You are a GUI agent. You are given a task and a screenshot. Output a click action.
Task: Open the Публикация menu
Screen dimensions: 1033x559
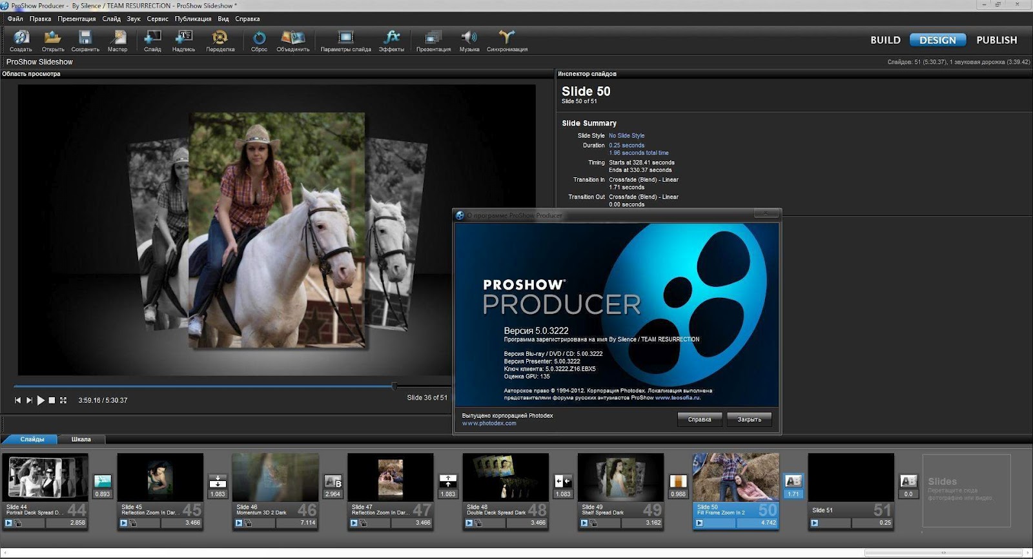point(192,19)
